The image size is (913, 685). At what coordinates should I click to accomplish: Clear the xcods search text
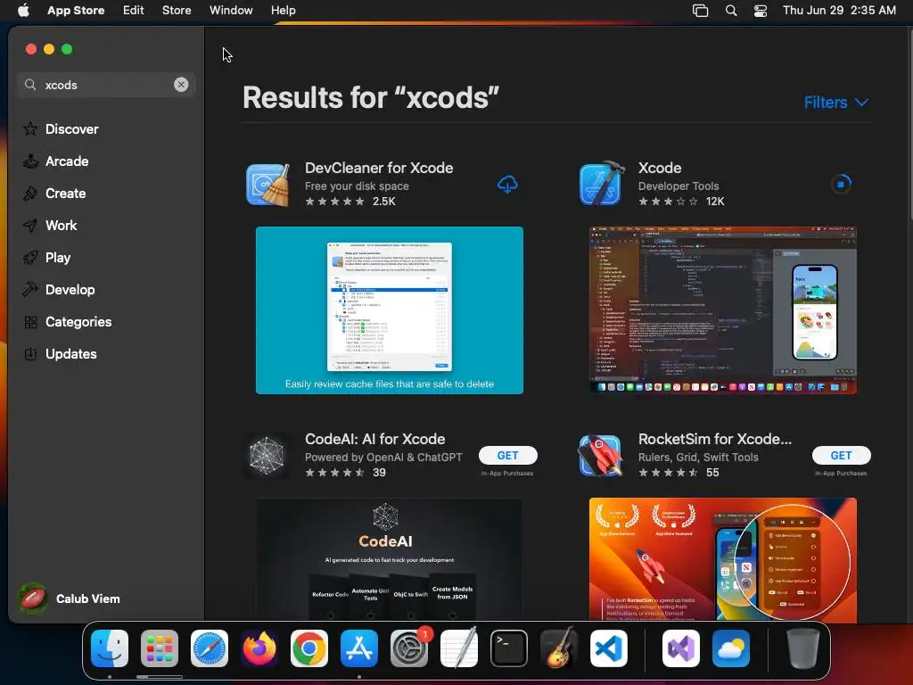click(x=181, y=85)
